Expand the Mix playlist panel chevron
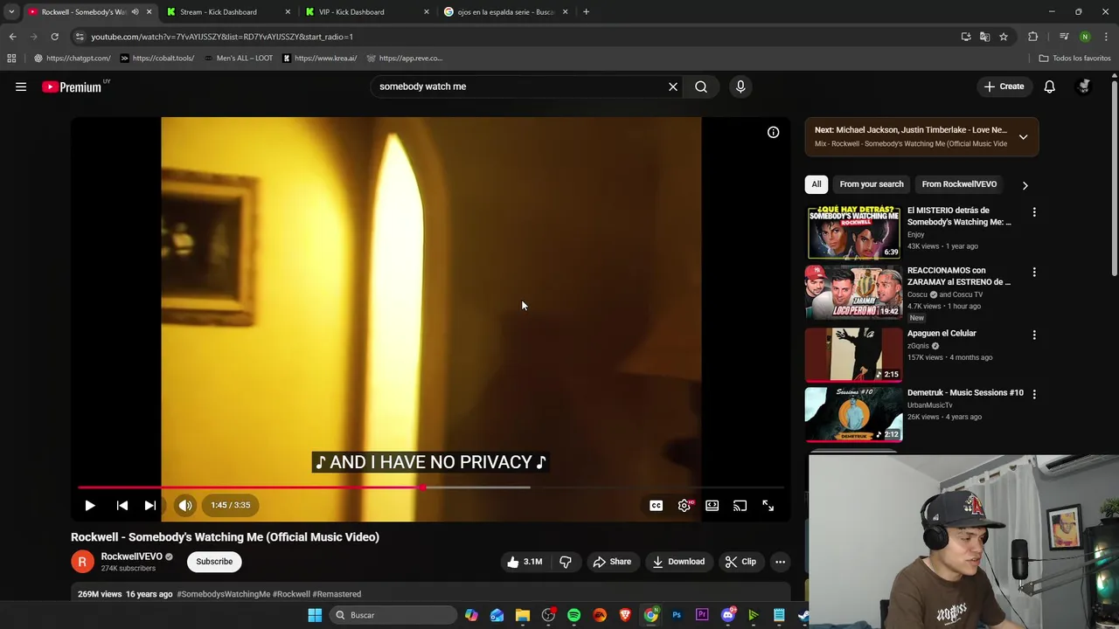1119x629 pixels. [1023, 137]
